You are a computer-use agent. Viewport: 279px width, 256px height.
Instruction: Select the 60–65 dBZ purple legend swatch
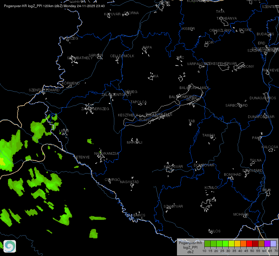(267, 243)
